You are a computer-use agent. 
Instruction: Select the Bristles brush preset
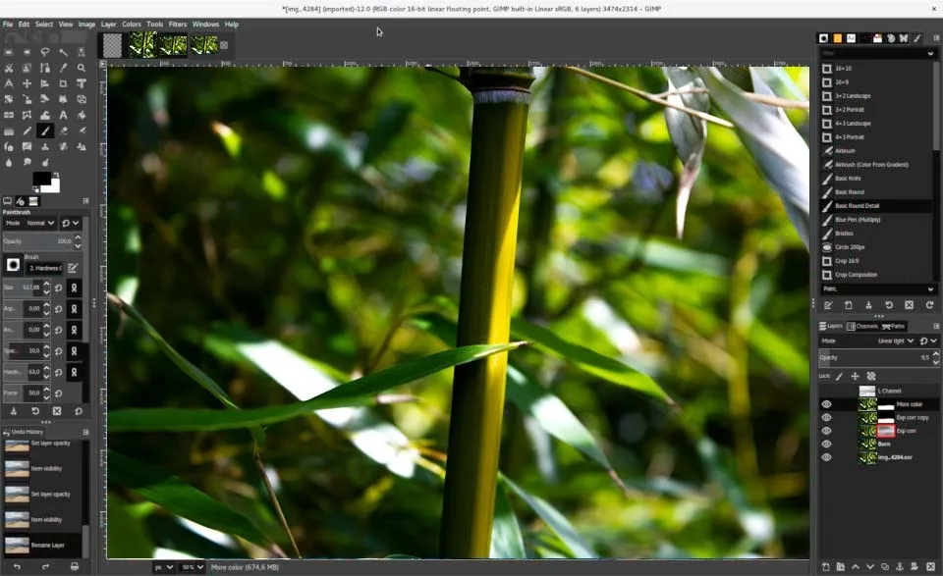845,234
